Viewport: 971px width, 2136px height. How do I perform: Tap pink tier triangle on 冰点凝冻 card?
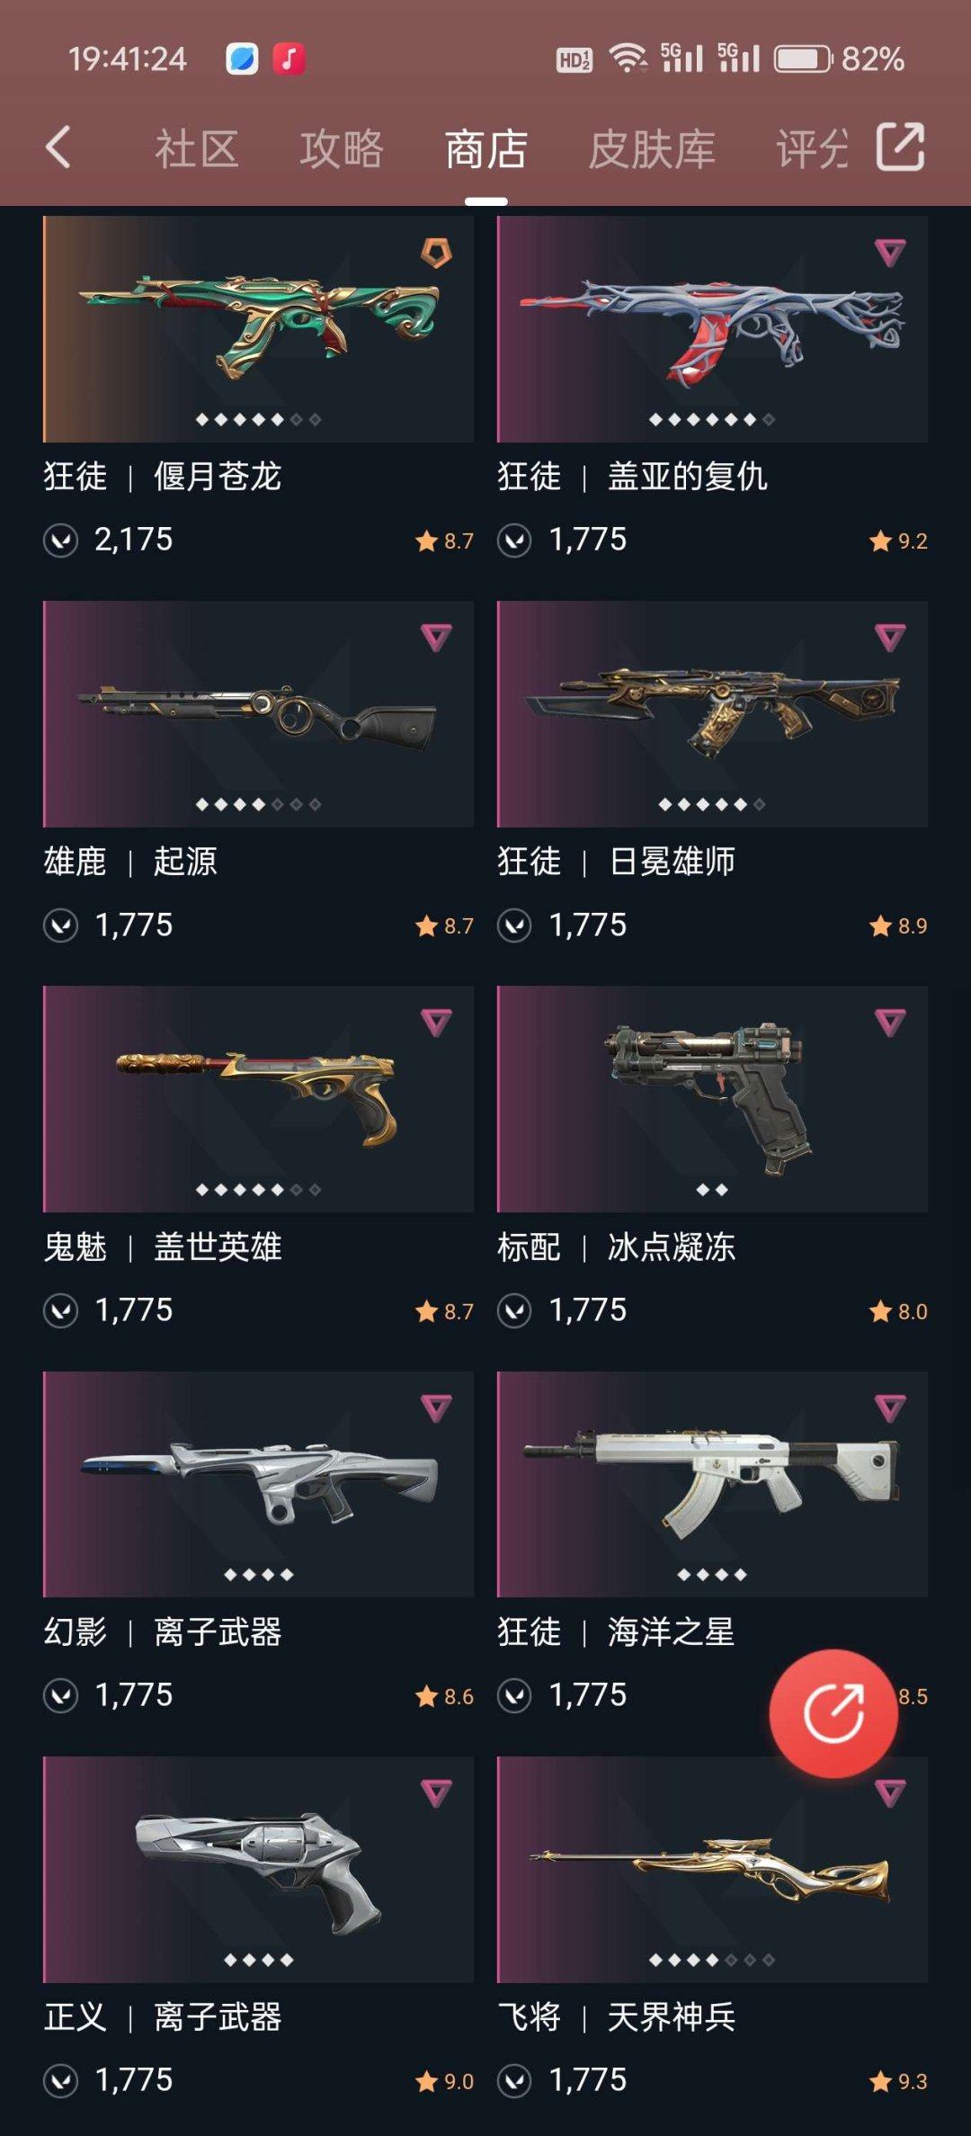890,1023
